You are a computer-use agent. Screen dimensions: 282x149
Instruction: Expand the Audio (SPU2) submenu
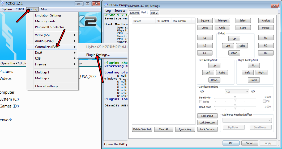point(52,41)
